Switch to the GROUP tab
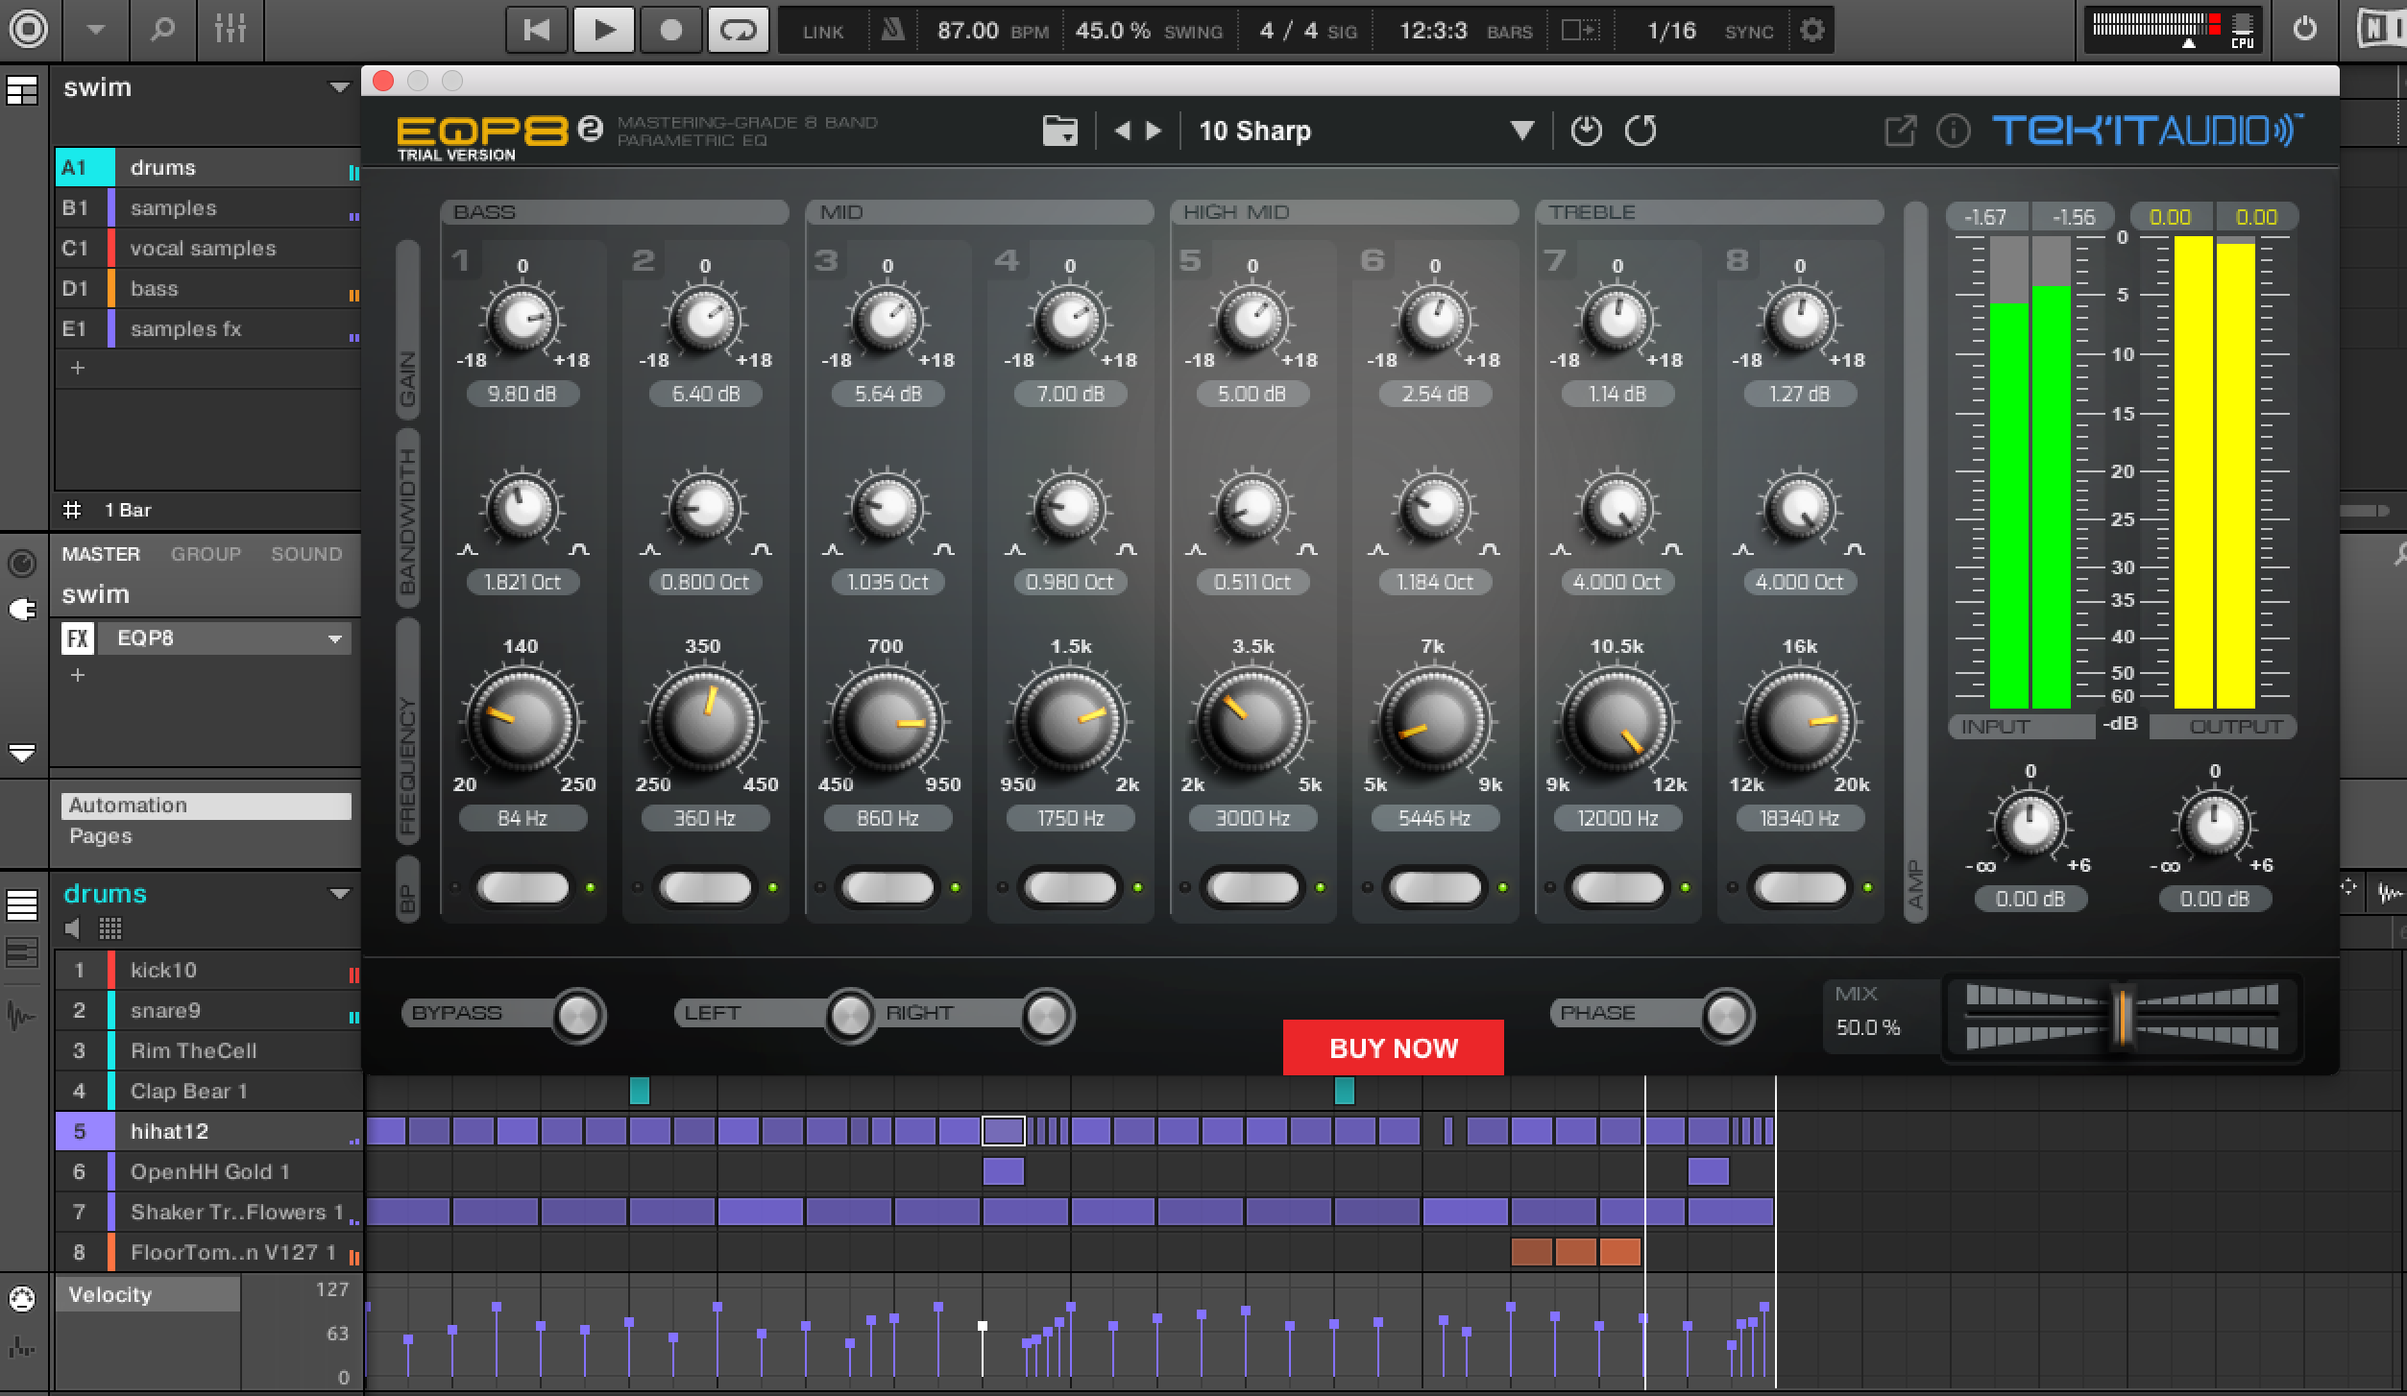The height and width of the screenshot is (1396, 2407). click(x=206, y=554)
